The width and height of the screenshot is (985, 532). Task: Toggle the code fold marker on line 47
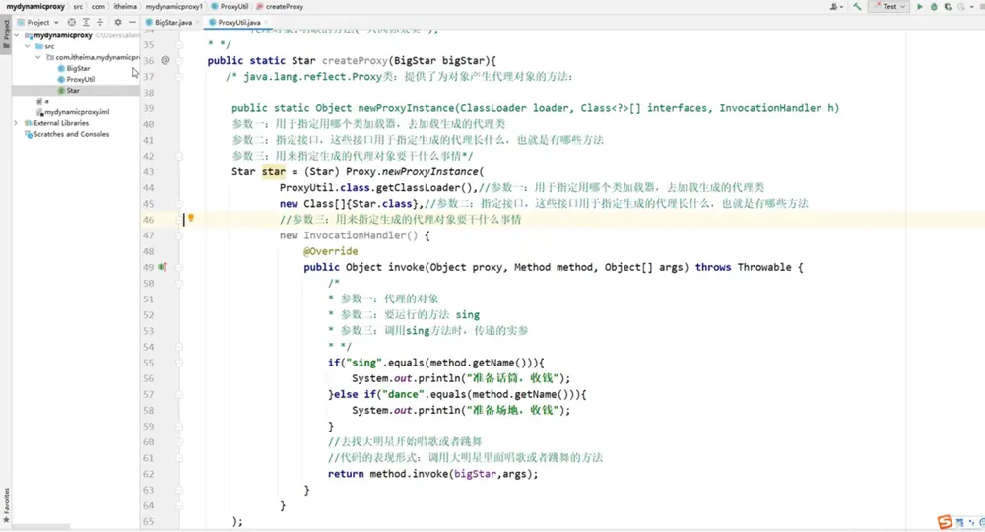click(179, 235)
